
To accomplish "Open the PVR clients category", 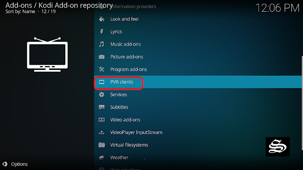I will 198,82.
